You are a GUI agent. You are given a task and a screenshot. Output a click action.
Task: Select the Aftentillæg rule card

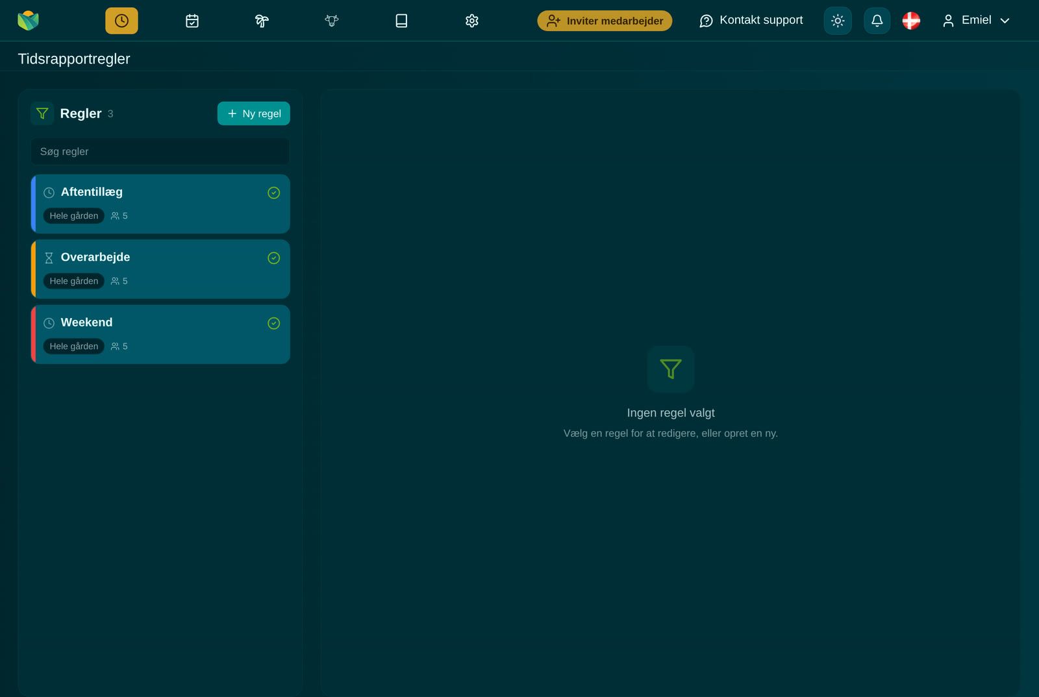pos(160,204)
